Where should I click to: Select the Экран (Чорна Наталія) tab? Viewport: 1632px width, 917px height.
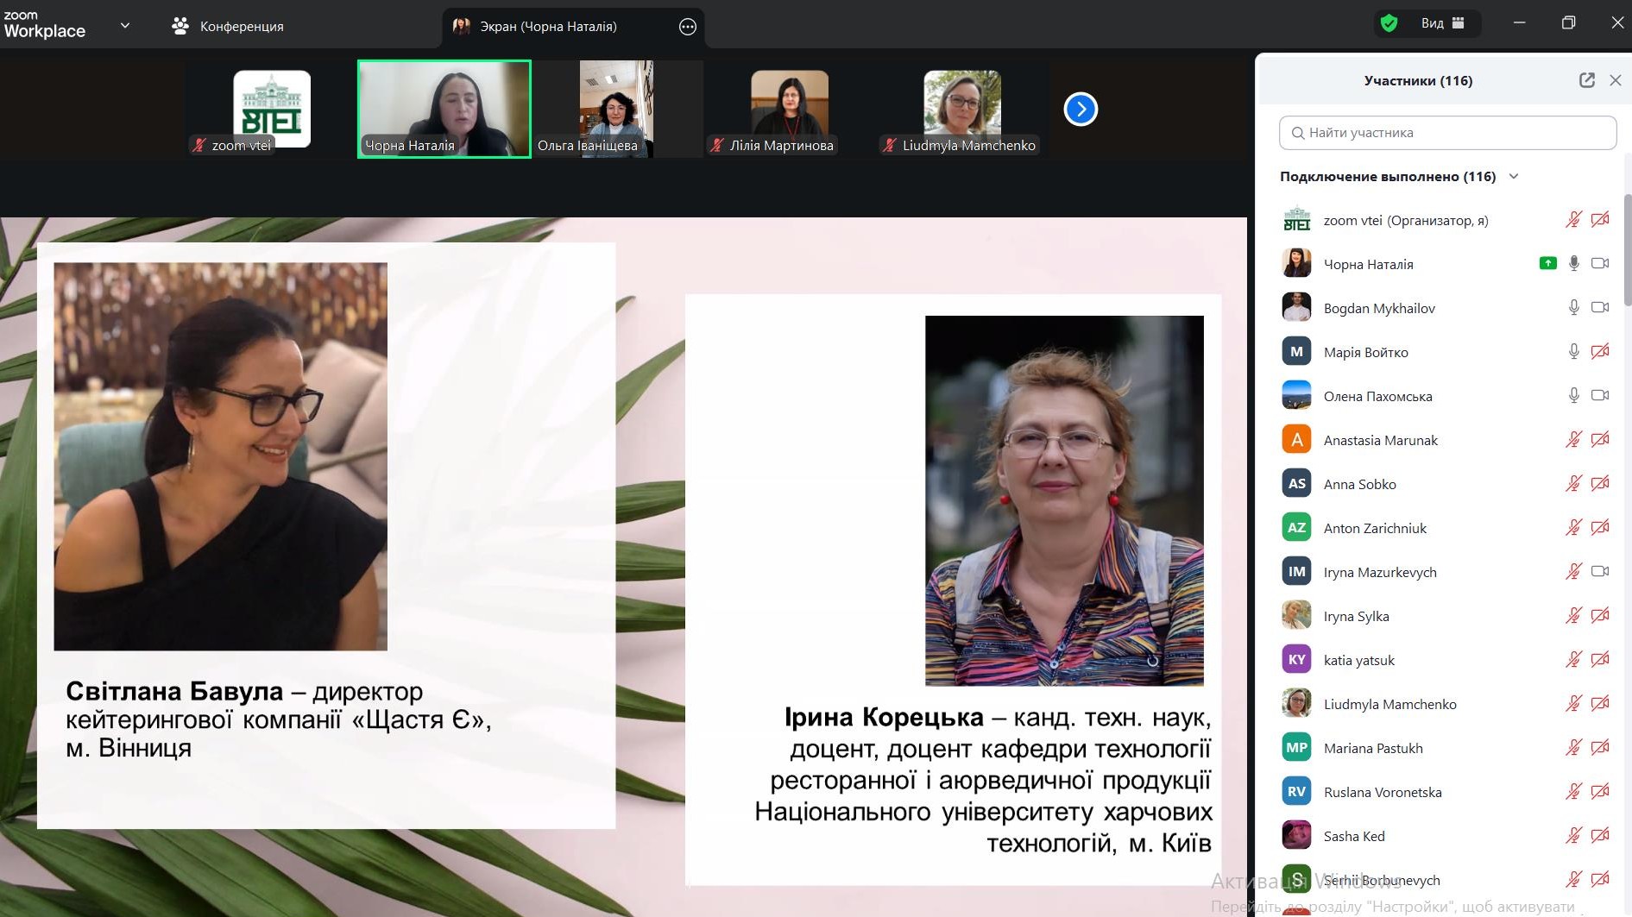pyautogui.click(x=548, y=27)
